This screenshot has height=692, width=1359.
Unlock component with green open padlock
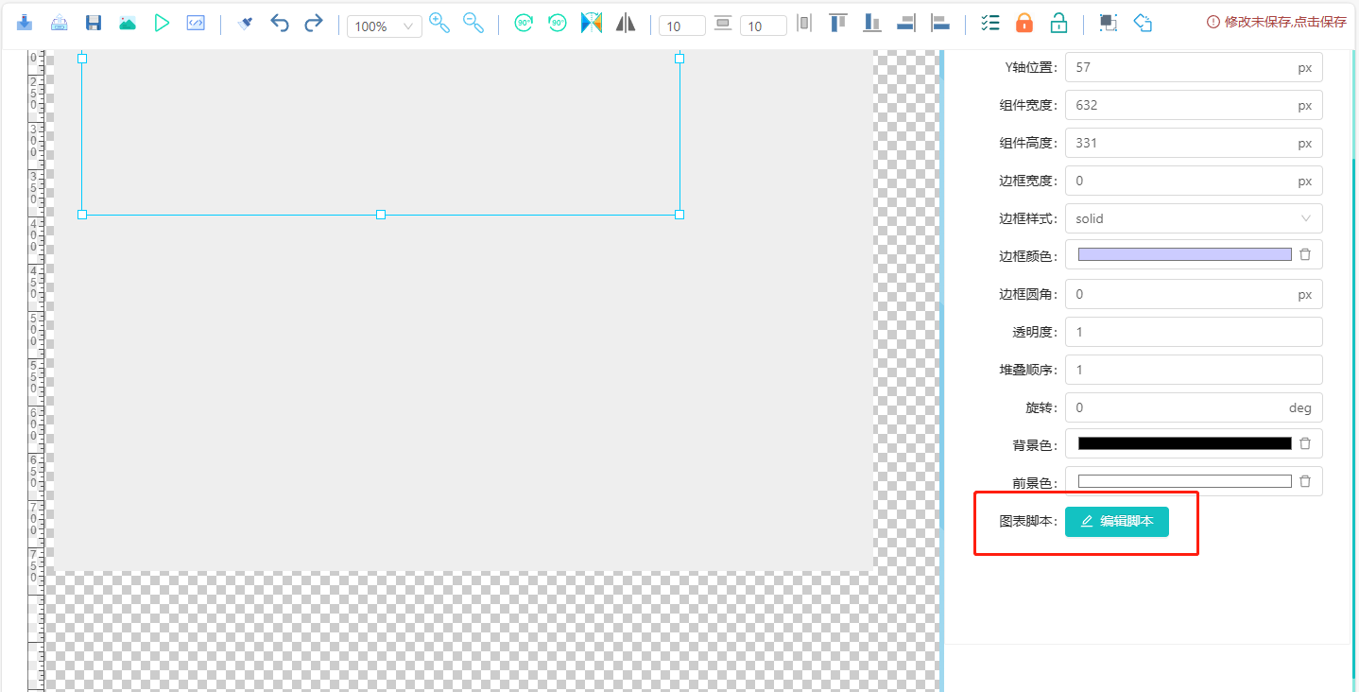[1058, 23]
